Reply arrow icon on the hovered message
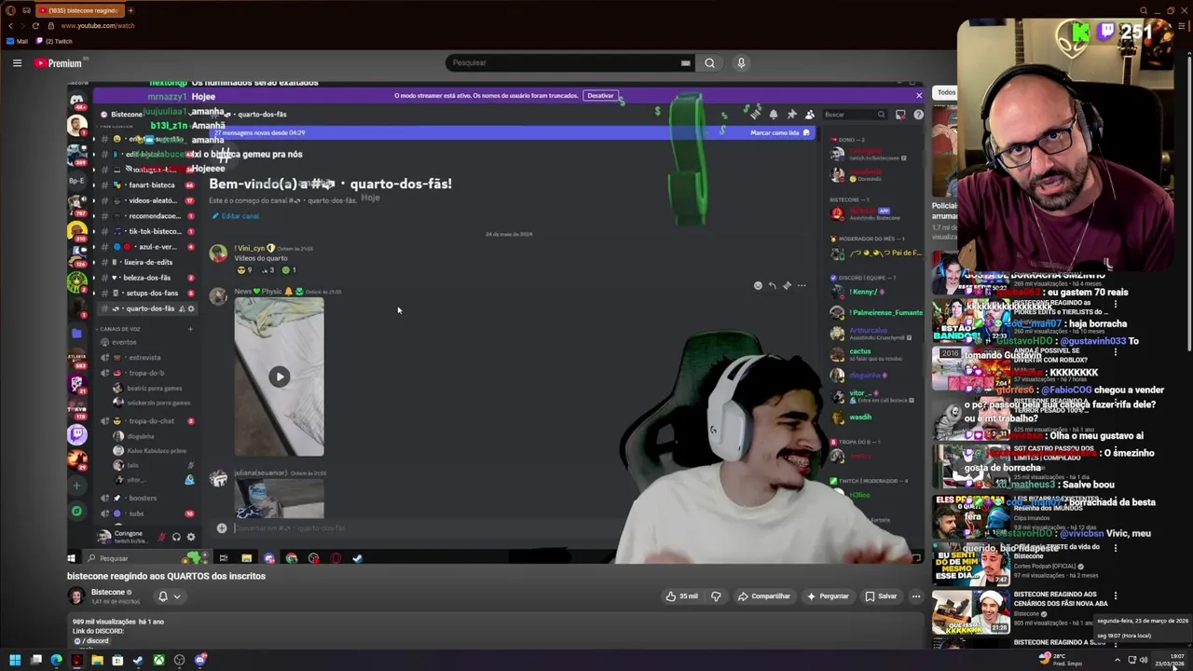The image size is (1193, 671). pos(772,286)
